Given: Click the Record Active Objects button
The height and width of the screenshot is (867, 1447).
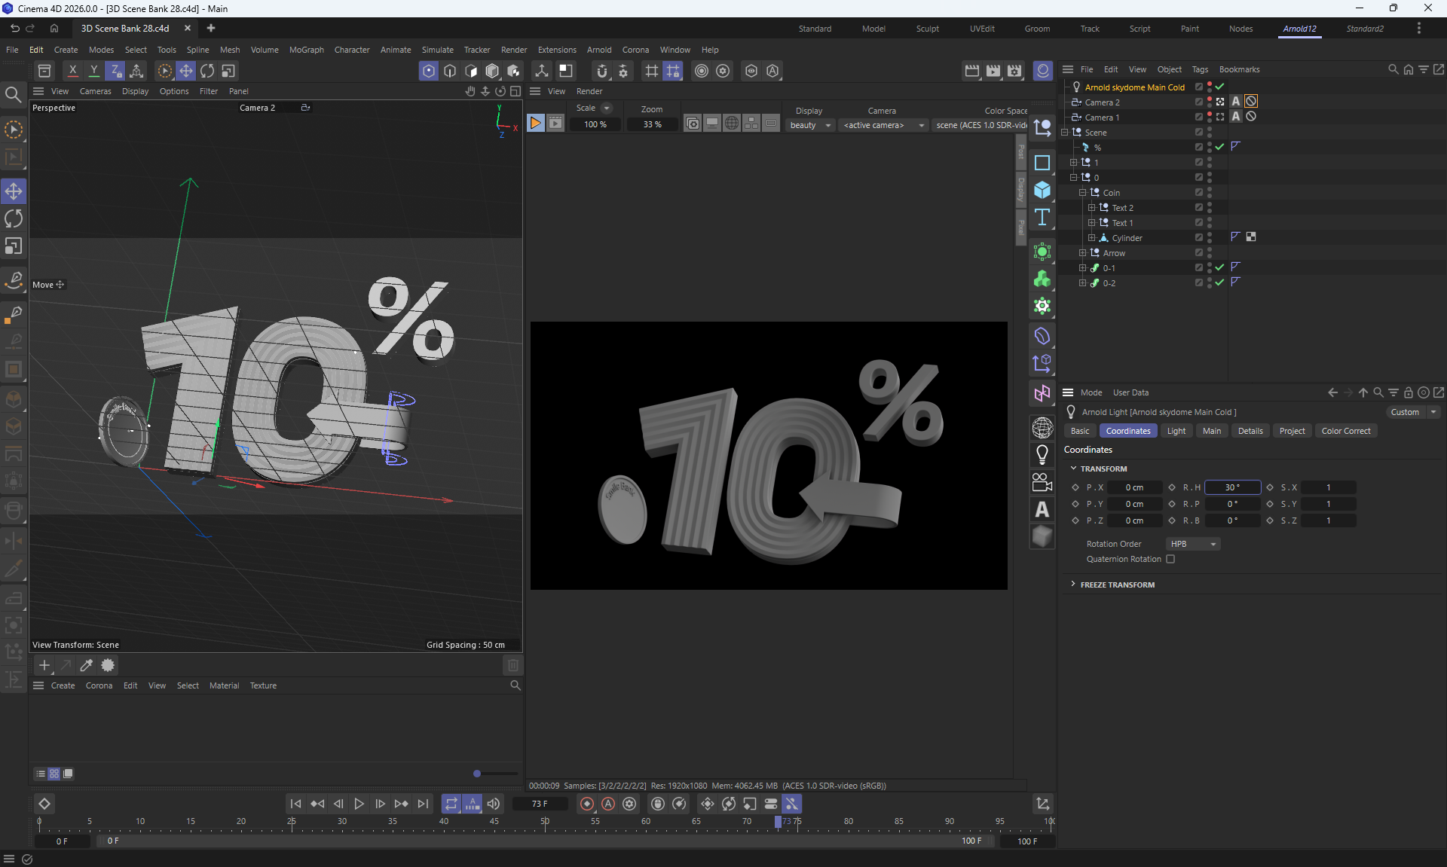Looking at the screenshot, I should (x=587, y=804).
